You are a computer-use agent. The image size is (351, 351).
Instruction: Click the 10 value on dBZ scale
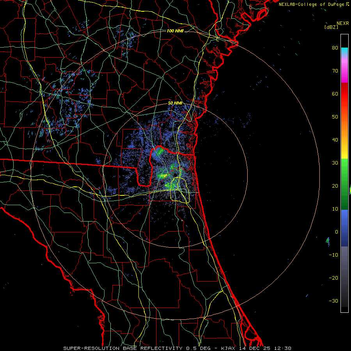pos(335,209)
